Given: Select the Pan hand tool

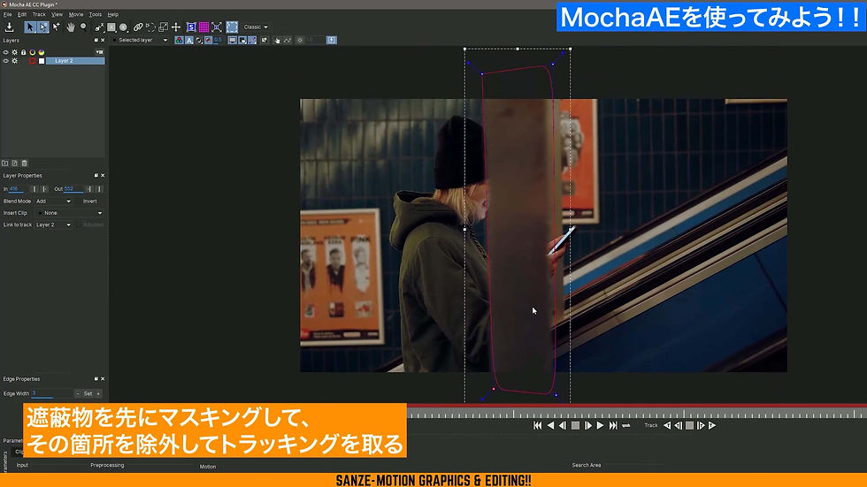Looking at the screenshot, I should click(70, 27).
